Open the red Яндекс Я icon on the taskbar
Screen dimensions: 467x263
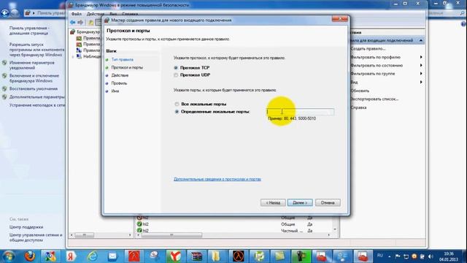pos(71,256)
